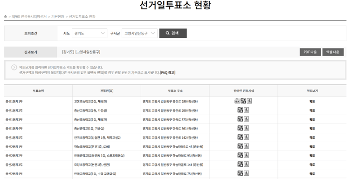Open the 구시군 dropdown showing 고양시일산동구
This screenshot has width=352, height=179.
tap(139, 33)
